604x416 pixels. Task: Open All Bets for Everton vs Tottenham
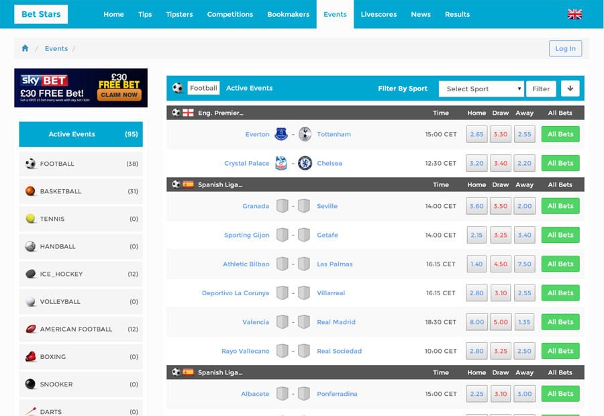(x=560, y=134)
